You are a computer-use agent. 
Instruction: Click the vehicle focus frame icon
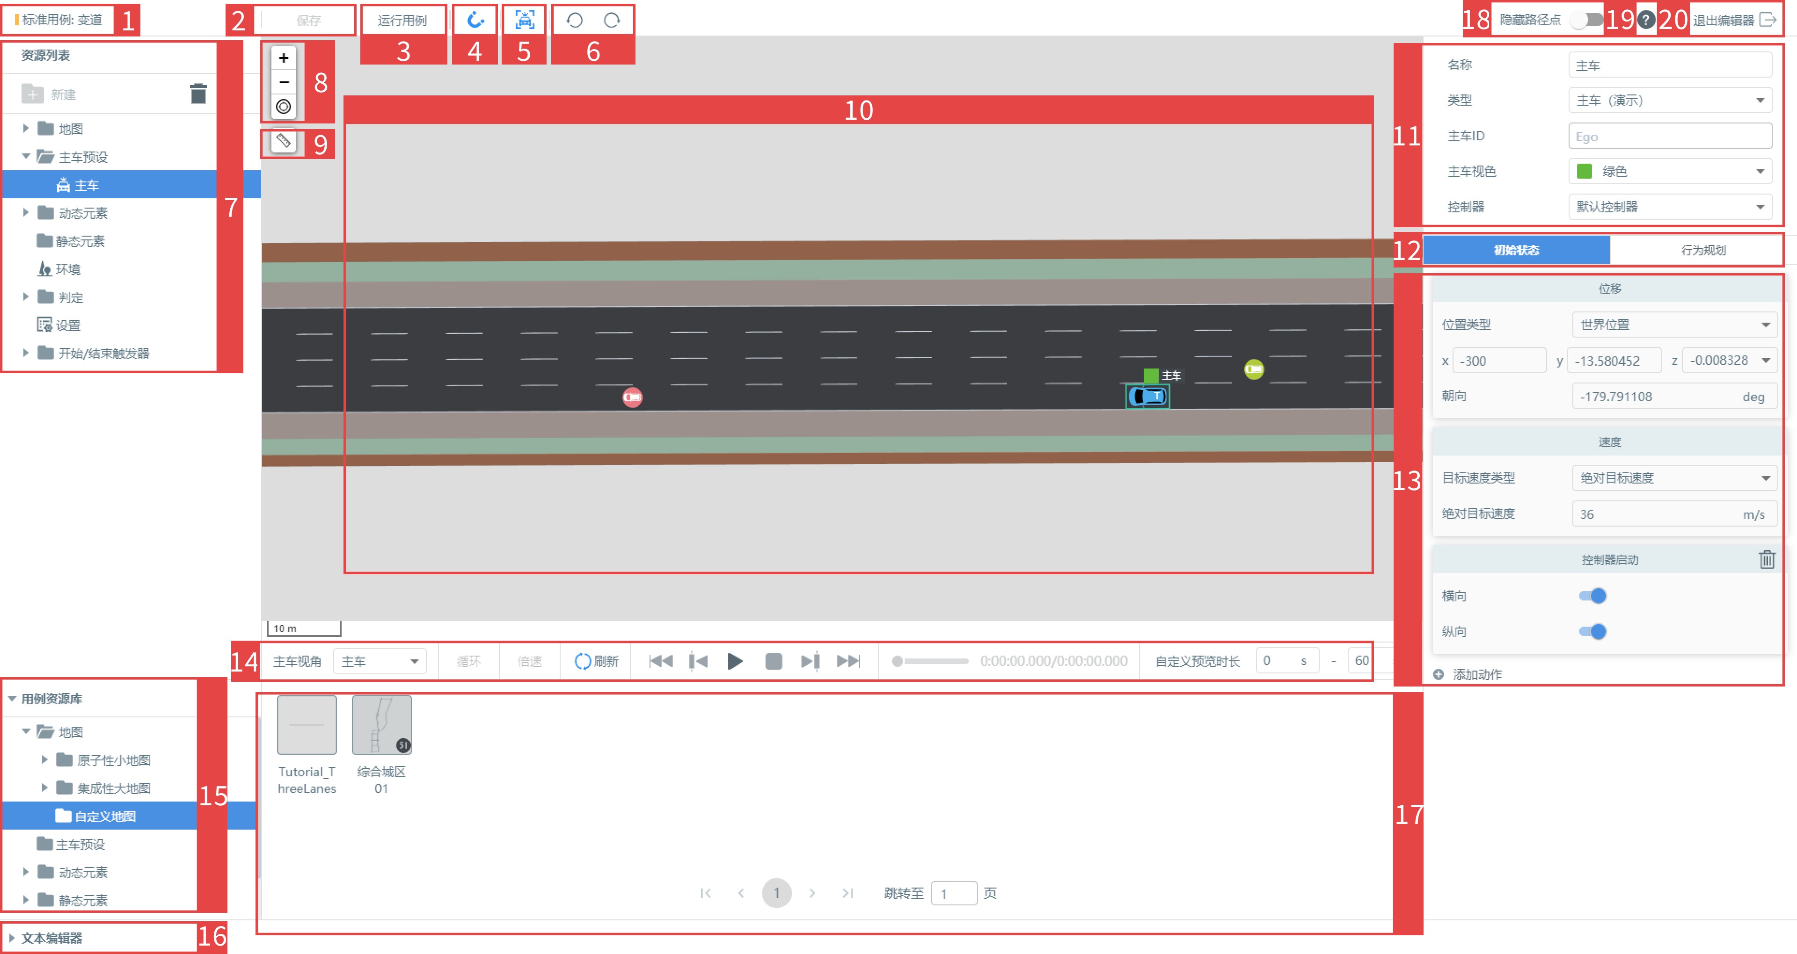pyautogui.click(x=525, y=20)
